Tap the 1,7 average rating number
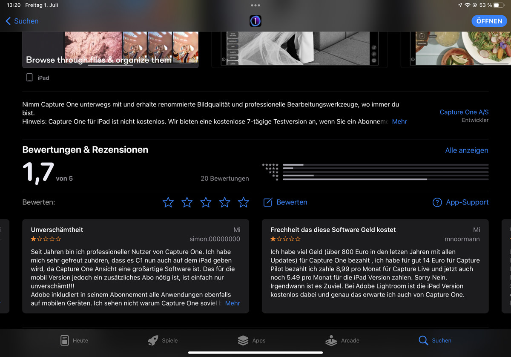Image resolution: width=511 pixels, height=357 pixels. click(x=38, y=173)
